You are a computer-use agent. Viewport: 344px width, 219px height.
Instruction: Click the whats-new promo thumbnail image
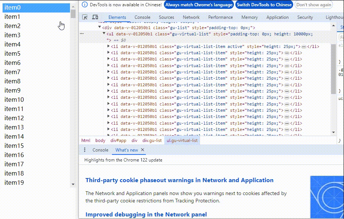click(327, 197)
